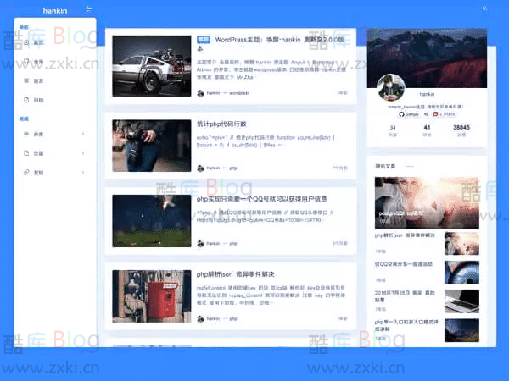509x381 pixels.
Task: Open the photographer-with-camera post thumbnail
Action: pos(152,146)
